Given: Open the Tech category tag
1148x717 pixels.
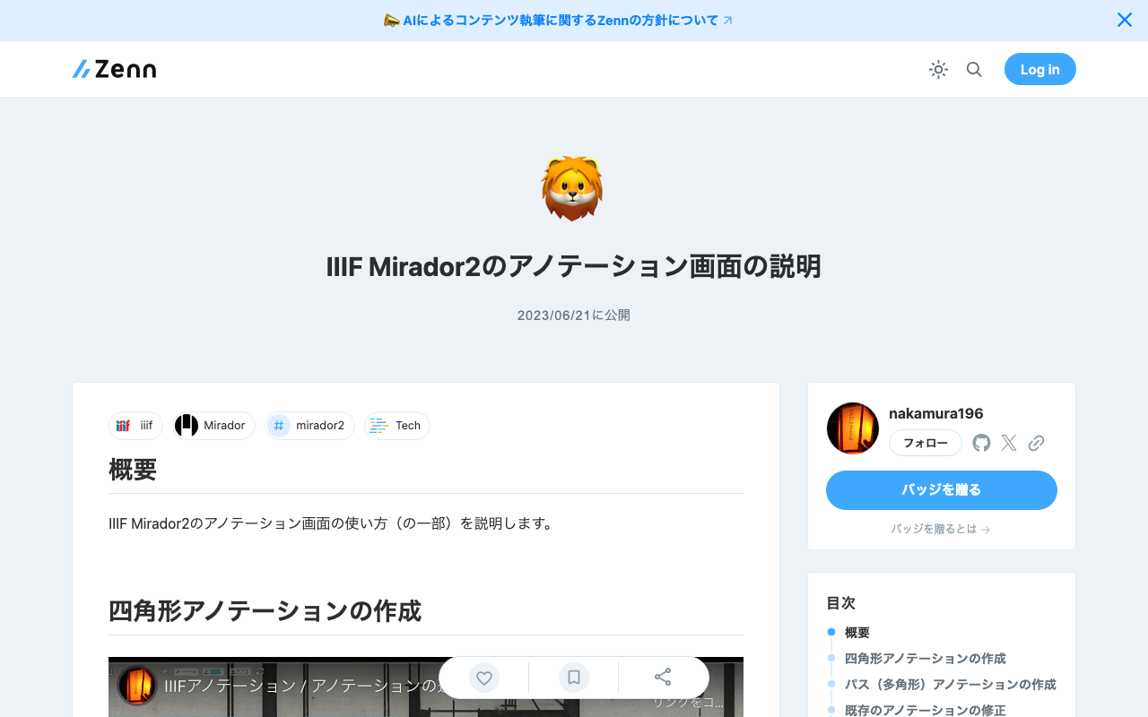Looking at the screenshot, I should [x=396, y=426].
